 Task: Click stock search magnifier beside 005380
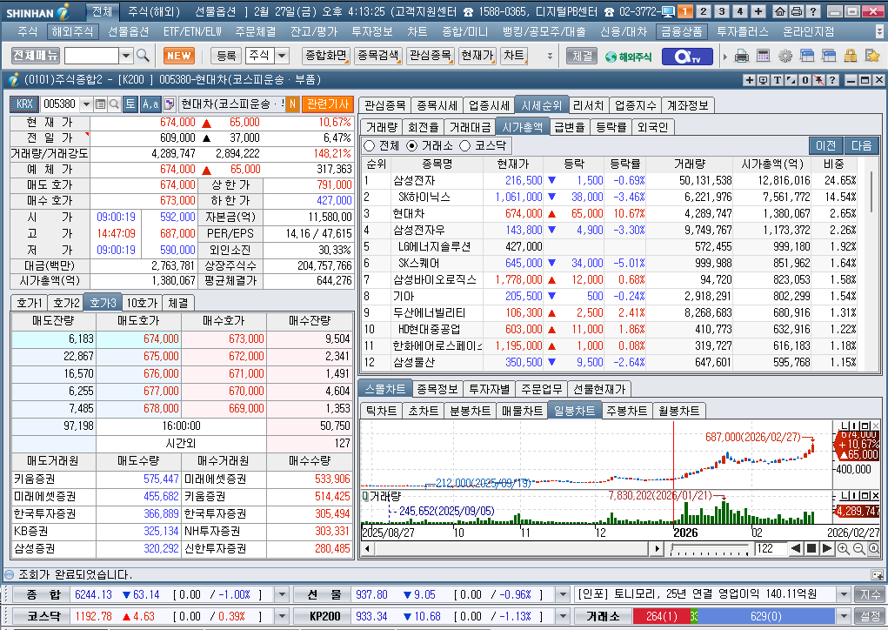click(114, 104)
